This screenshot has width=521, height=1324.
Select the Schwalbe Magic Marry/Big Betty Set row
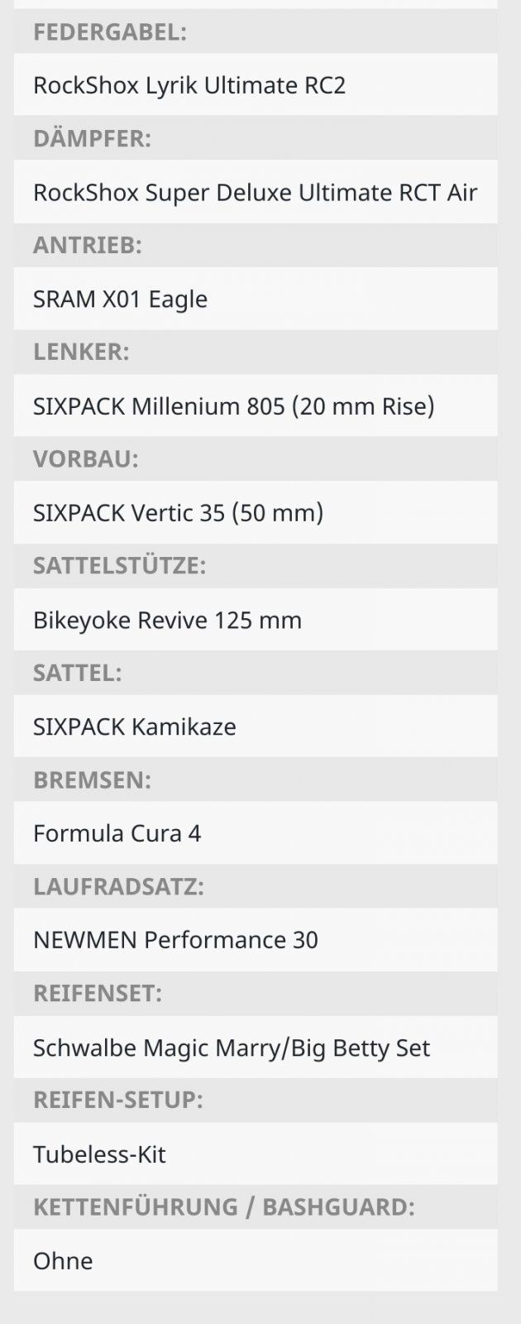232,1048
